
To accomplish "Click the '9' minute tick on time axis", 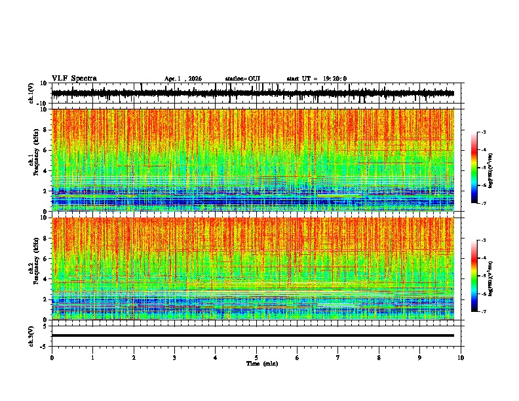I will point(419,358).
